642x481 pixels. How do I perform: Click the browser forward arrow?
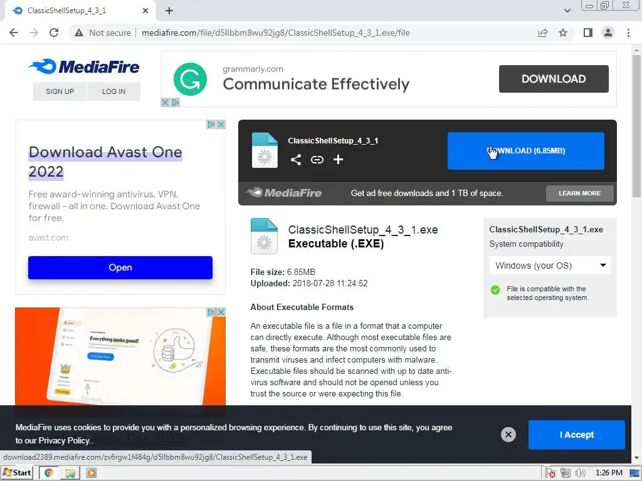click(34, 33)
